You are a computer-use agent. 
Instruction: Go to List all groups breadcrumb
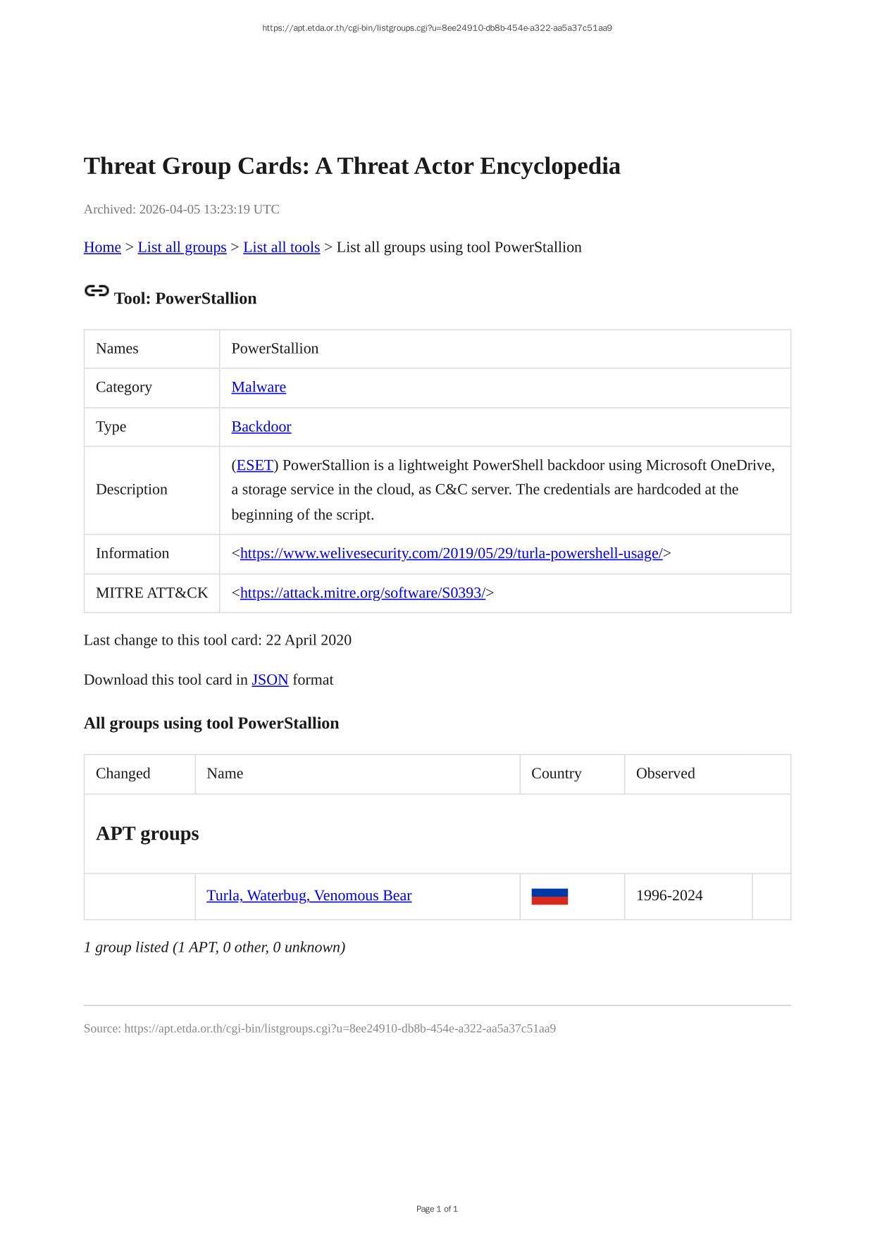click(182, 247)
